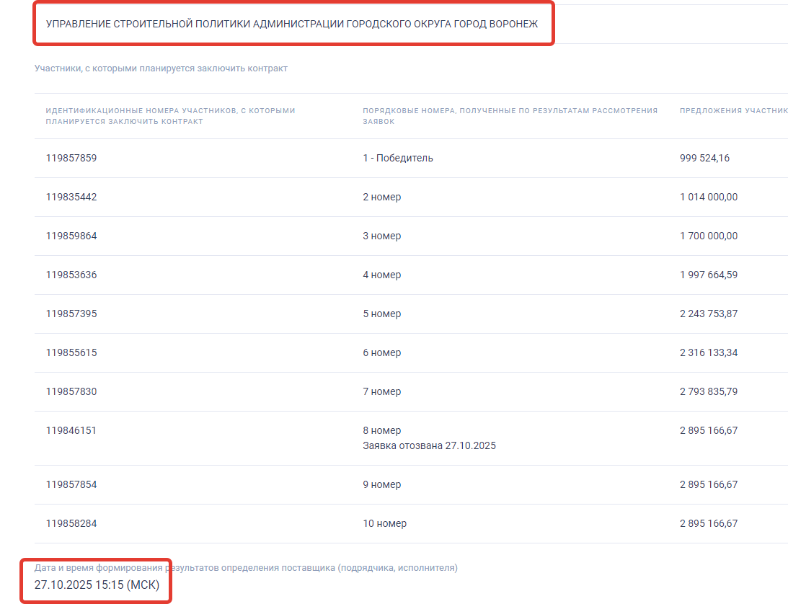Click the '6 номер' rank cell

point(382,352)
